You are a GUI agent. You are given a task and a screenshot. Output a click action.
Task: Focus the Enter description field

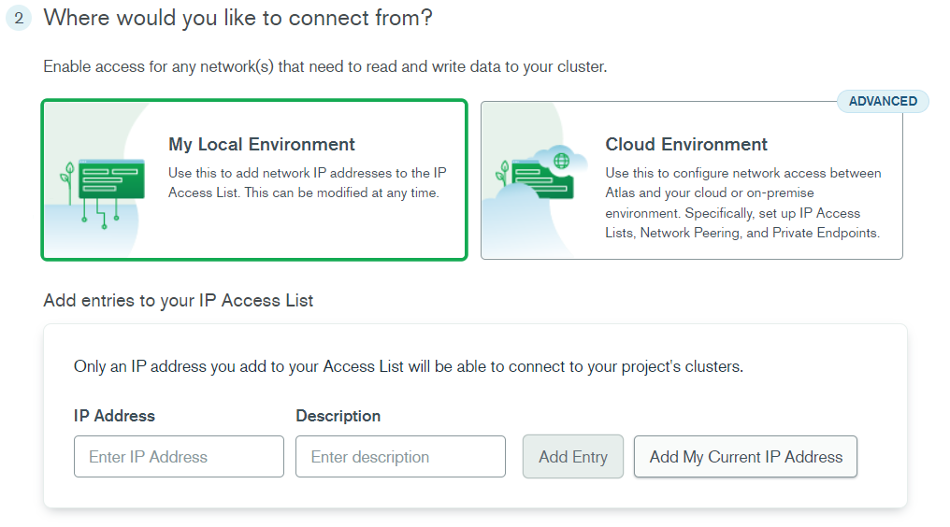click(400, 456)
